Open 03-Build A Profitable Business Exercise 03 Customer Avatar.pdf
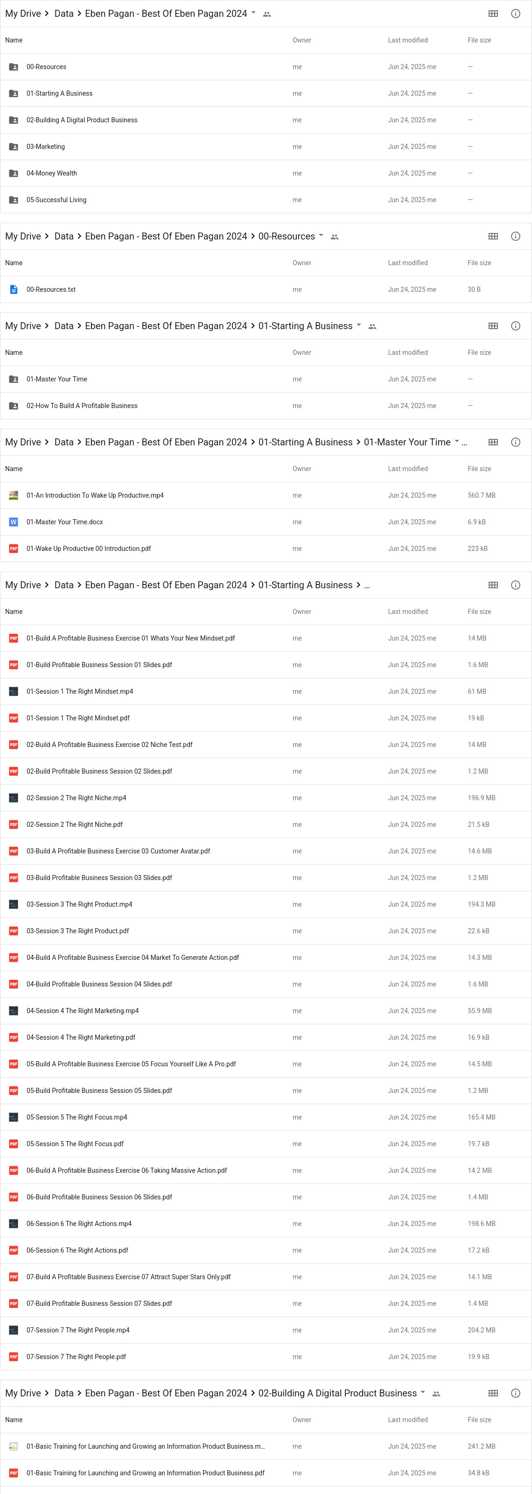Screen dimensions: 532x1494 coord(118,851)
